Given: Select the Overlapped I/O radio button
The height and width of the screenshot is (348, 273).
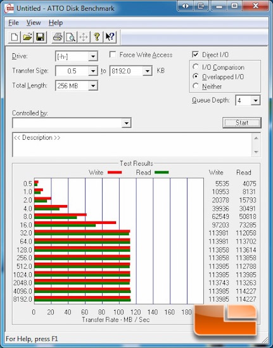Looking at the screenshot, I should (x=196, y=77).
